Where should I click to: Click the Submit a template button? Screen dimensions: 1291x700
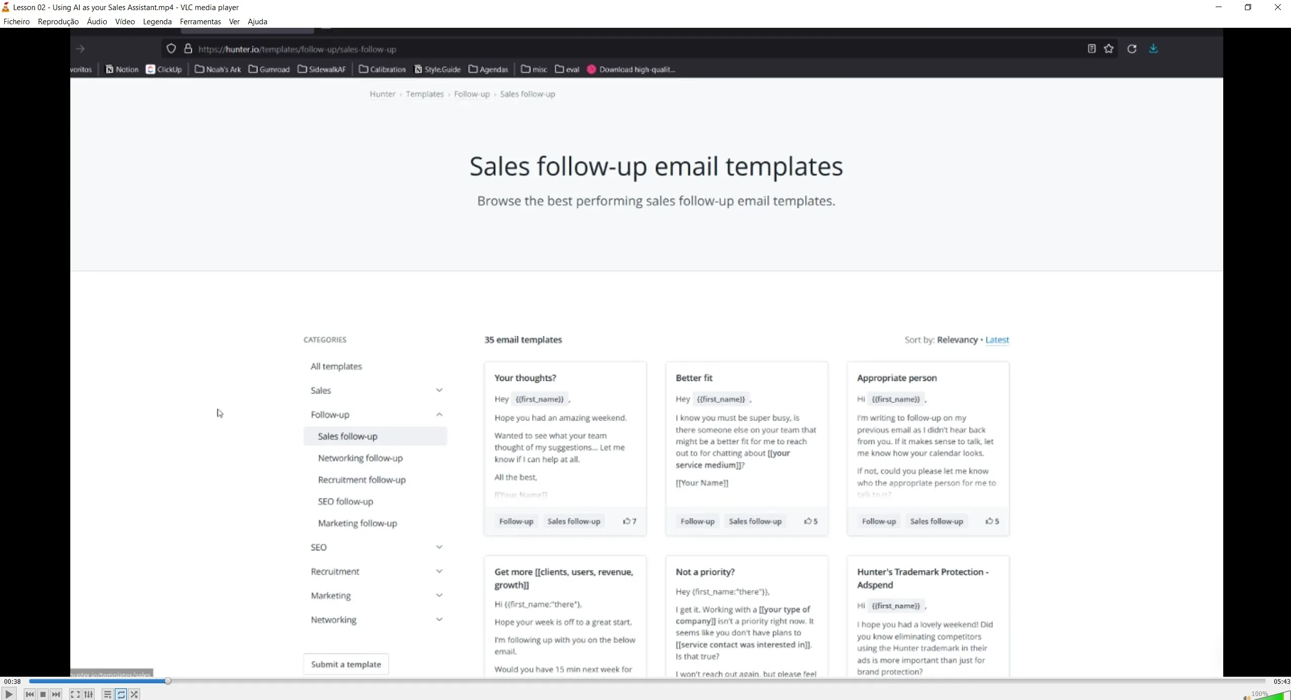(x=345, y=664)
